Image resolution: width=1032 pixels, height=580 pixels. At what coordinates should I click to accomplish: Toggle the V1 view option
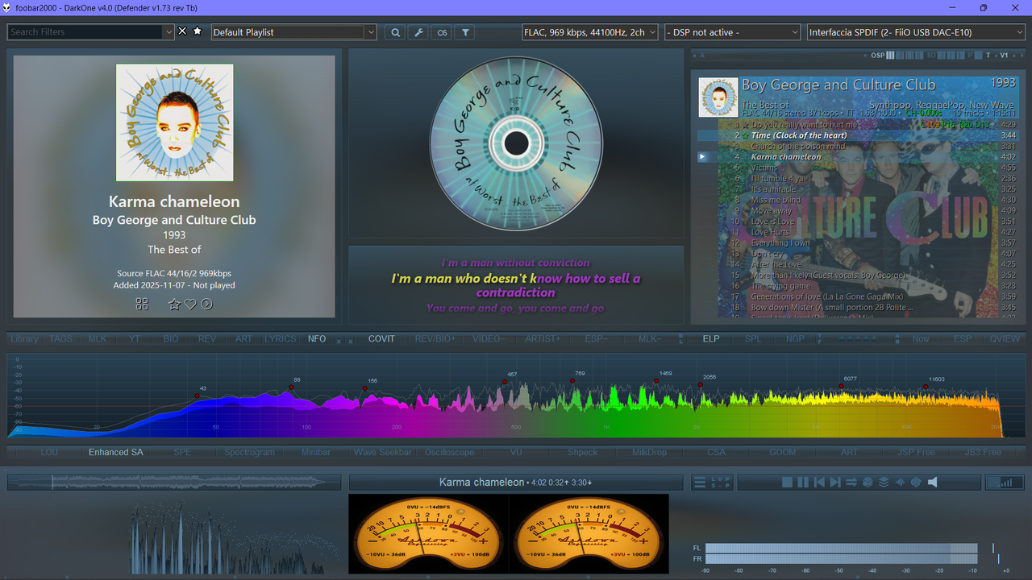(1004, 56)
